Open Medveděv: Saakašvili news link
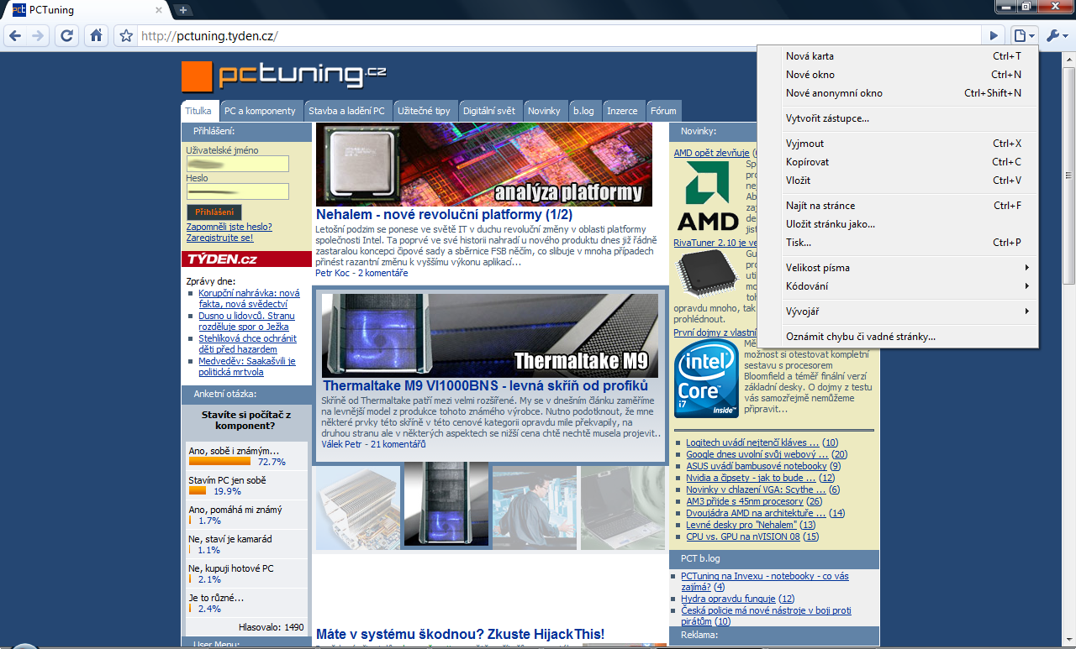 (x=247, y=366)
